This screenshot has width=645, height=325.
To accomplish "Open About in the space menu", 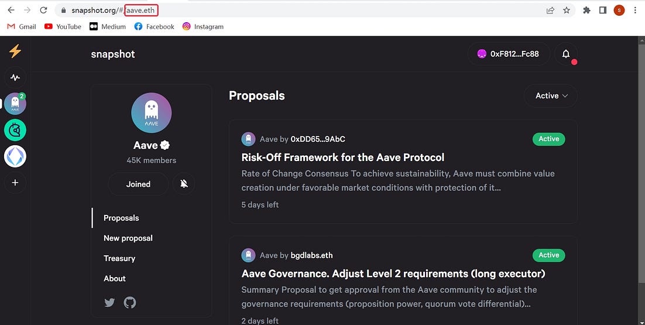I will [x=114, y=279].
